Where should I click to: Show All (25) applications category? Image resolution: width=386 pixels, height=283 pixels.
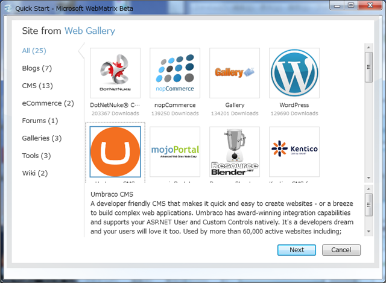pyautogui.click(x=34, y=50)
